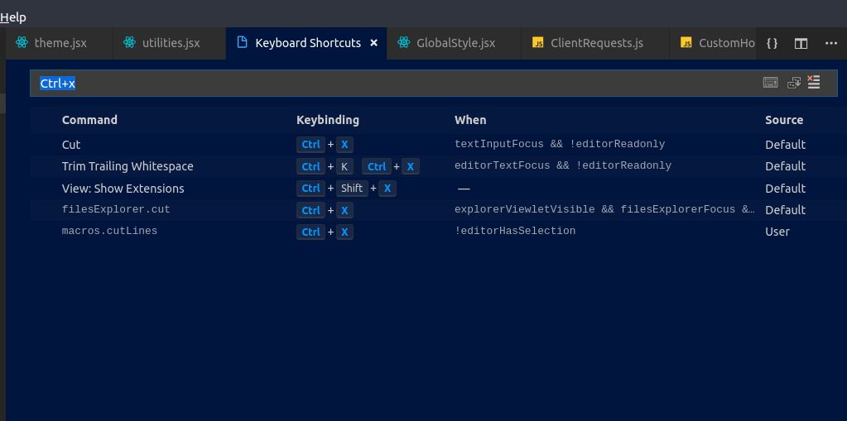Open the Help menu
This screenshot has height=421, width=847.
pos(13,17)
